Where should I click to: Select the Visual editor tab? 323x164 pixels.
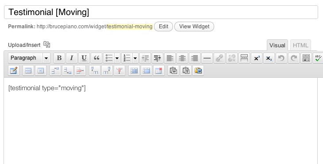pyautogui.click(x=277, y=45)
